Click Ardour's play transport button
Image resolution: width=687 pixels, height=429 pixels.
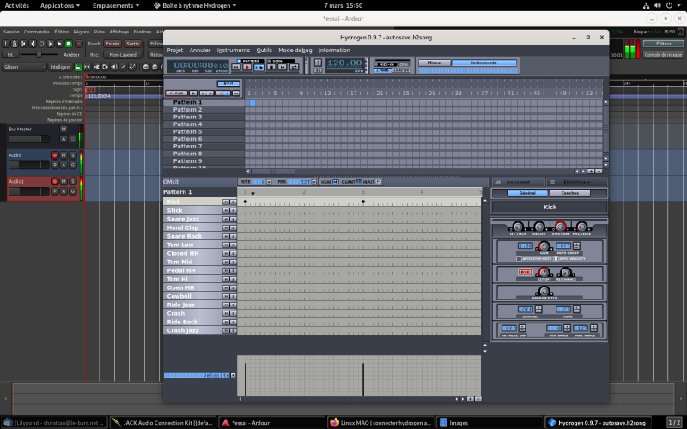pos(59,44)
